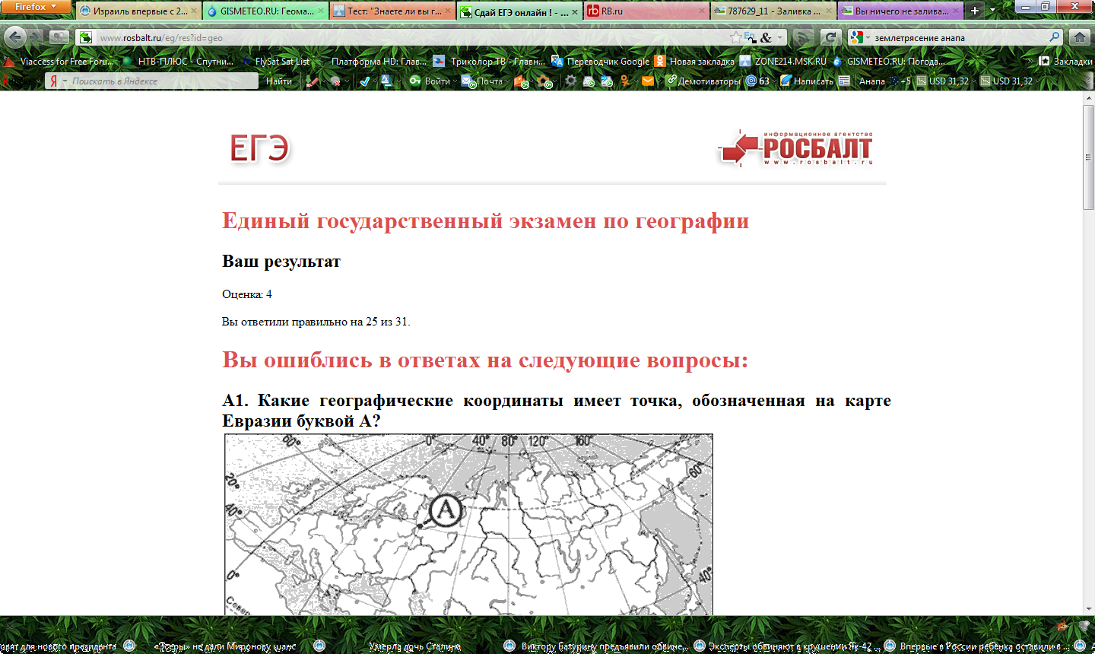Switch to the GISMETEO.RU tab
This screenshot has height=654, width=1095.
click(265, 11)
